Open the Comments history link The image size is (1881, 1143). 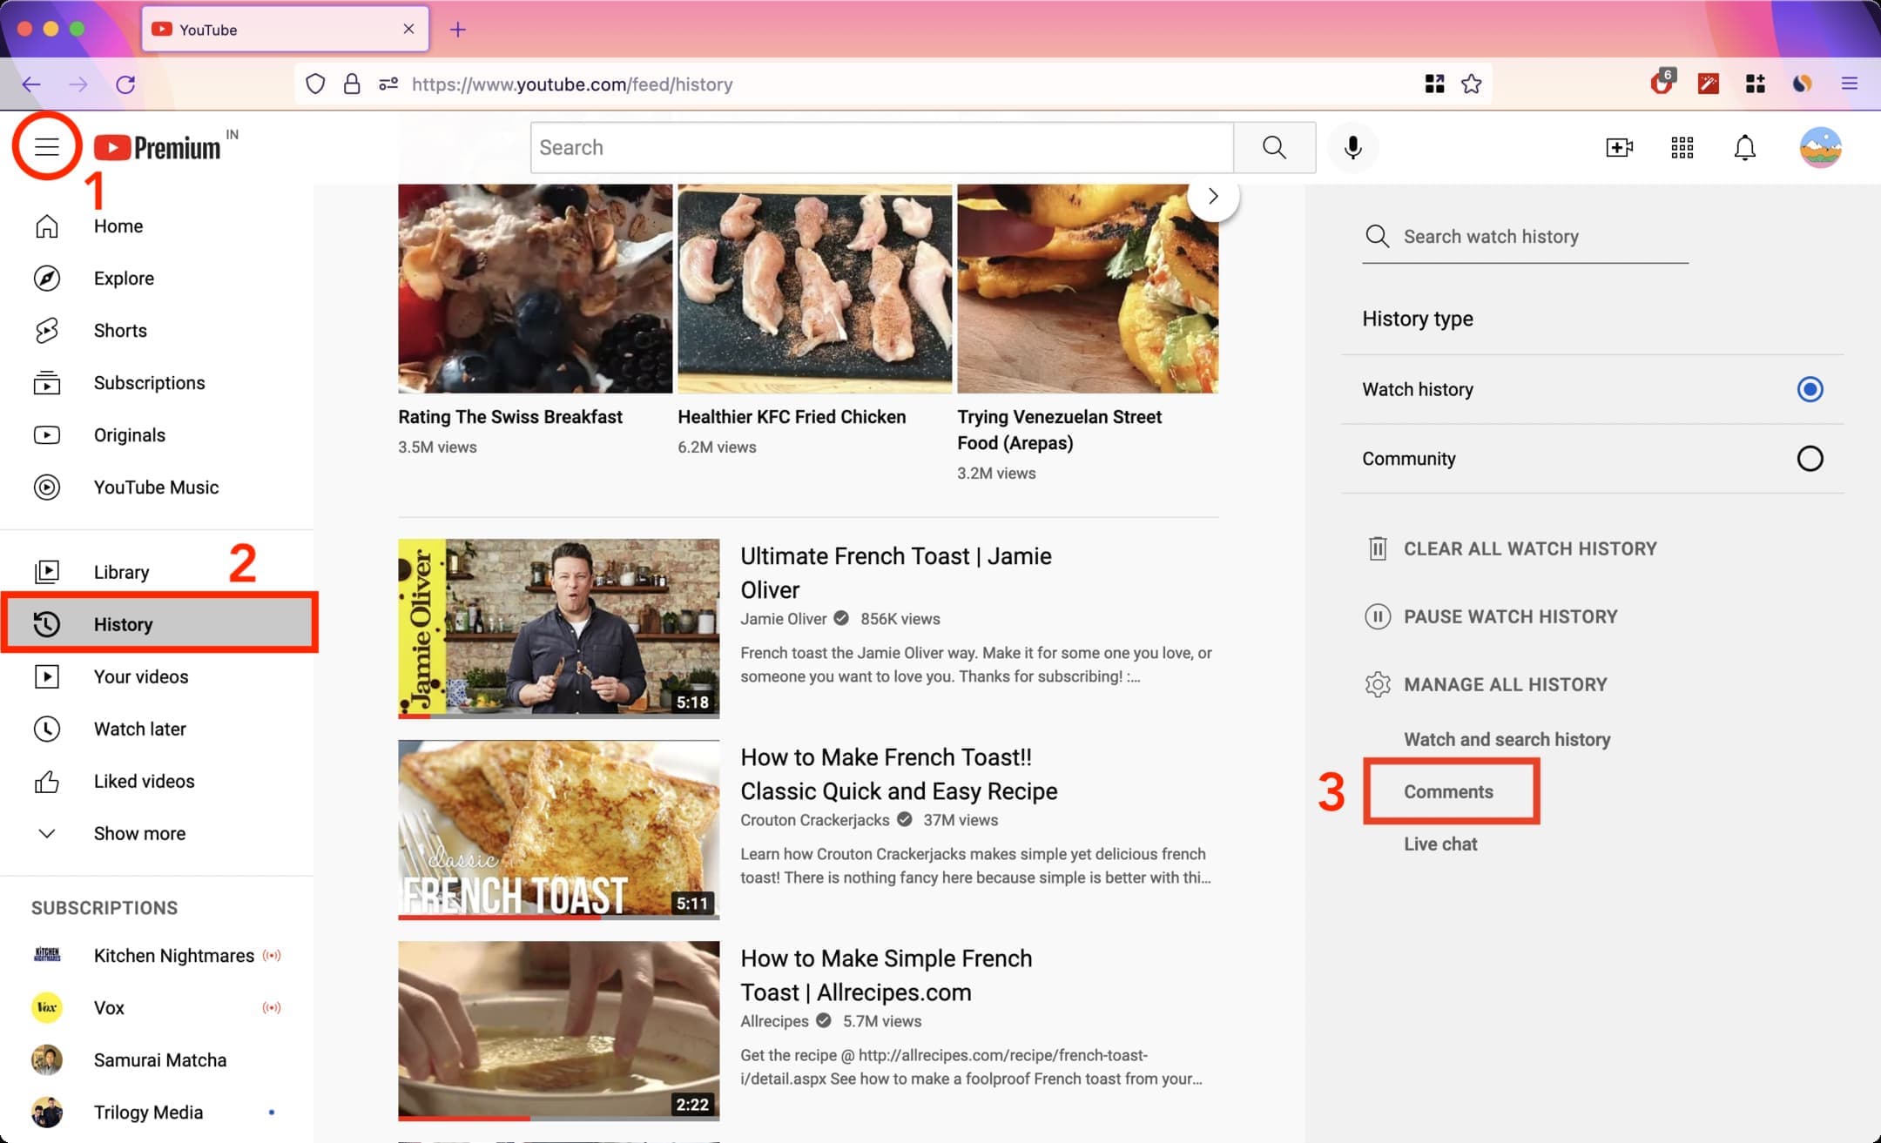tap(1448, 791)
